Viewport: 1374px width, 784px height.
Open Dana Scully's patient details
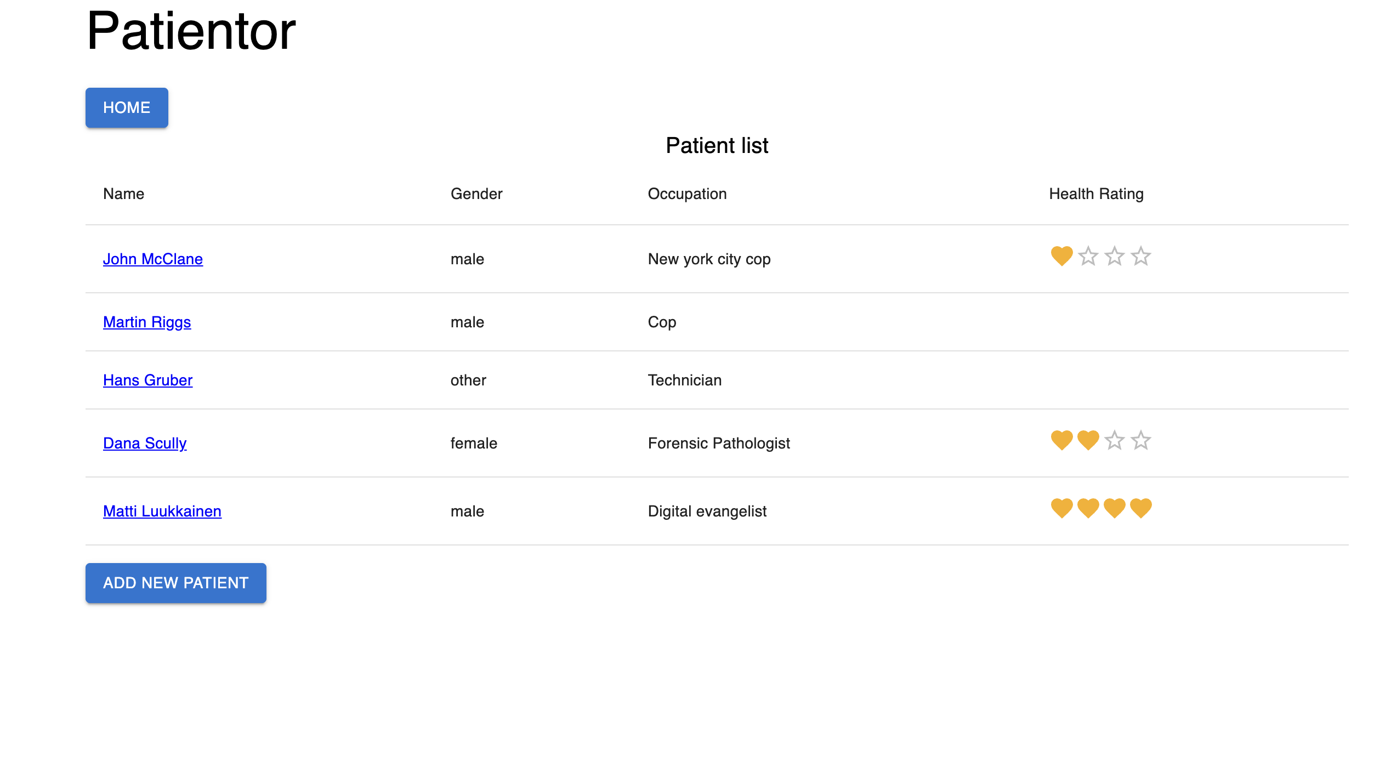pos(144,443)
